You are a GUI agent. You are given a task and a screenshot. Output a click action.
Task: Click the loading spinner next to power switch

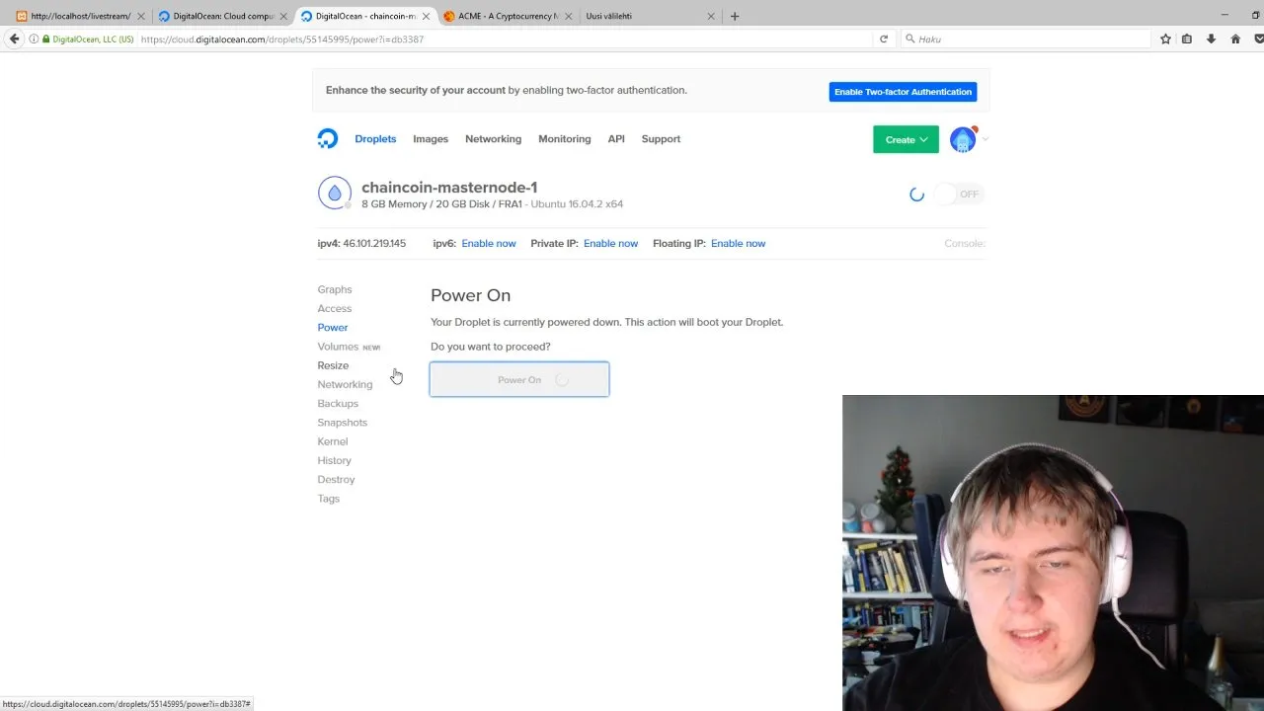click(916, 195)
